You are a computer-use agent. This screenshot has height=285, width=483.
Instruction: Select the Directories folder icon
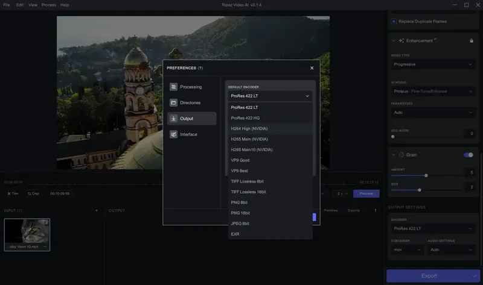[x=173, y=102]
